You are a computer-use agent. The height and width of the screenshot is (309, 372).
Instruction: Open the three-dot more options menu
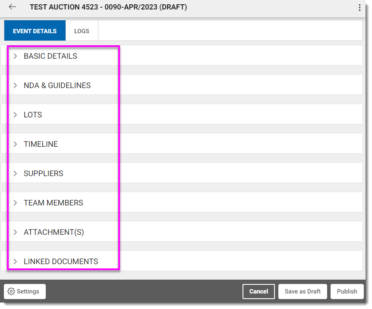click(359, 8)
